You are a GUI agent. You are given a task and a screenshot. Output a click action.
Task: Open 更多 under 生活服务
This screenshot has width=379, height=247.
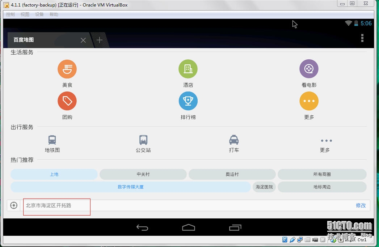click(x=309, y=106)
